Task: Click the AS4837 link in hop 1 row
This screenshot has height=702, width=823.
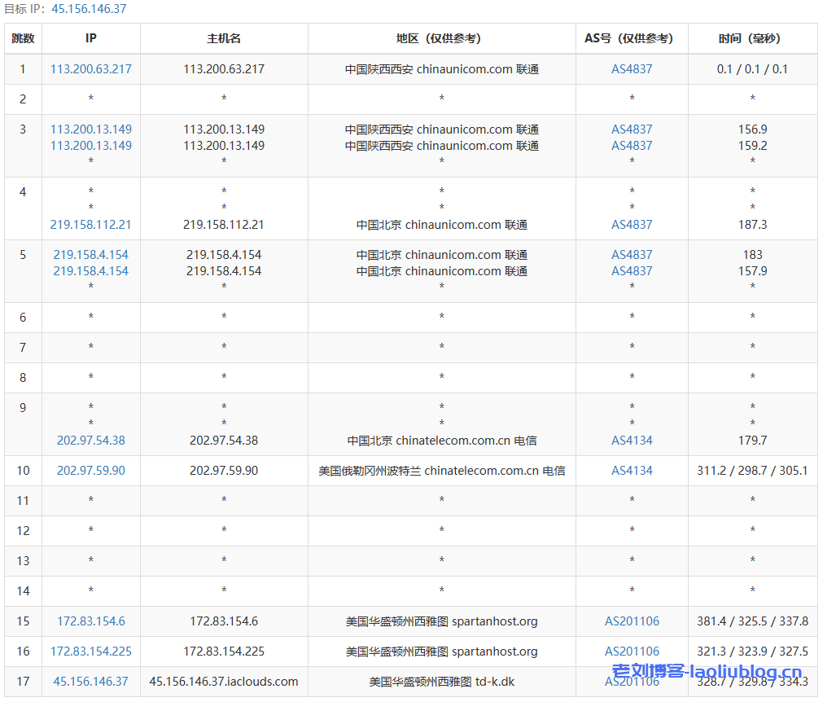Action: [632, 69]
